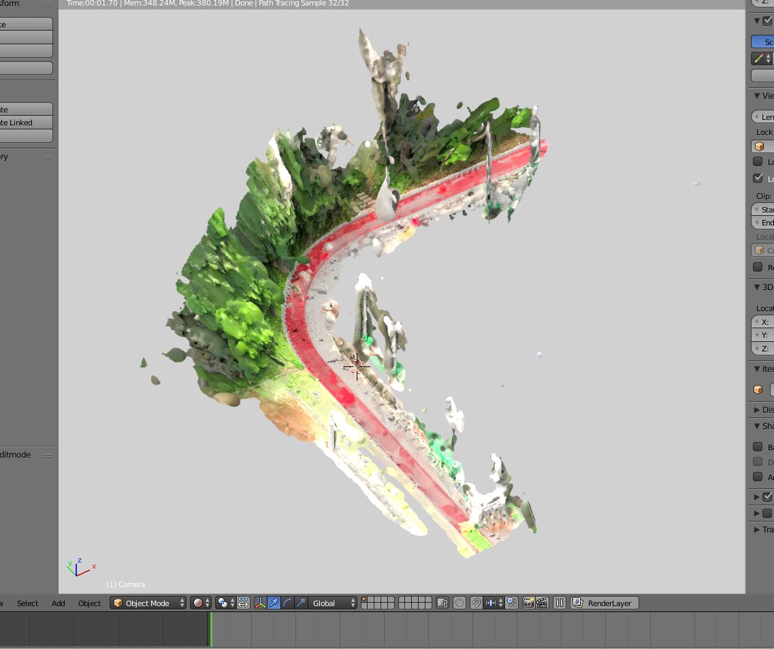774x649 pixels.
Task: Select the scale manipulator icon in header
Action: pyautogui.click(x=300, y=603)
